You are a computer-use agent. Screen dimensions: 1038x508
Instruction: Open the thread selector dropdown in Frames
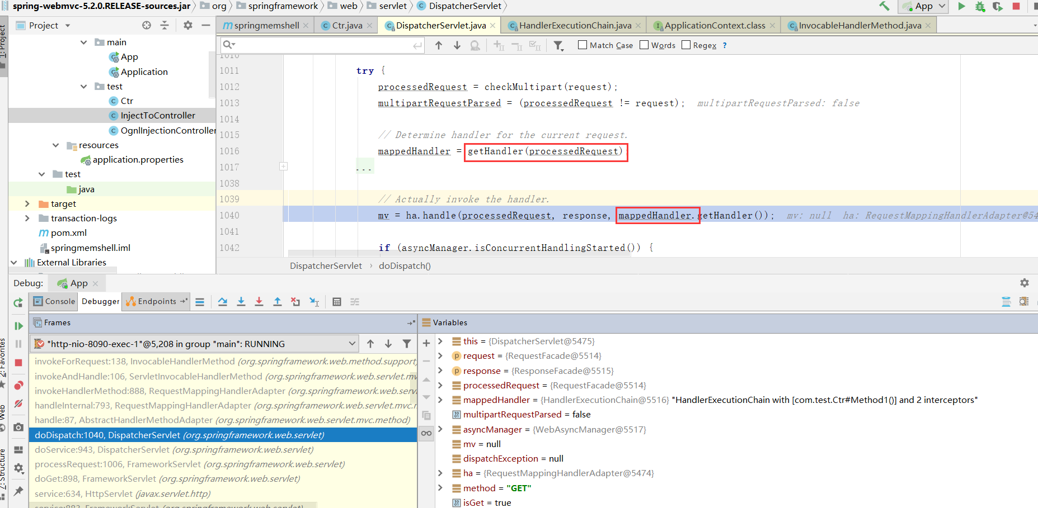point(352,344)
